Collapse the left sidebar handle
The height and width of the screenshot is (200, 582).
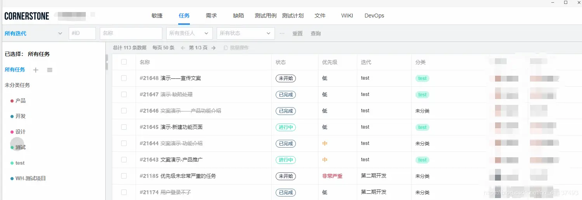pos(107,62)
